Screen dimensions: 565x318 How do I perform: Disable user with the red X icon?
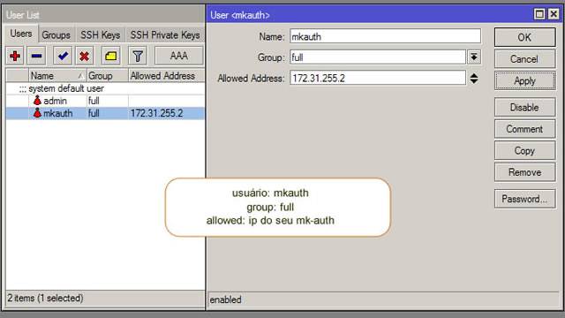point(85,56)
